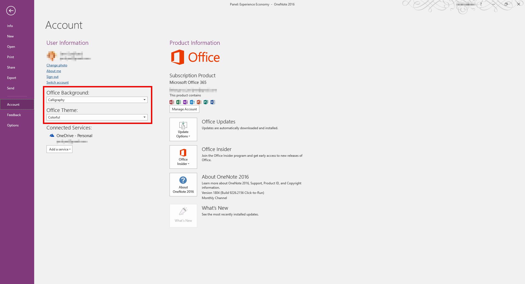Open the help question mark in the title bar
Image resolution: width=525 pixels, height=284 pixels.
[x=481, y=4]
